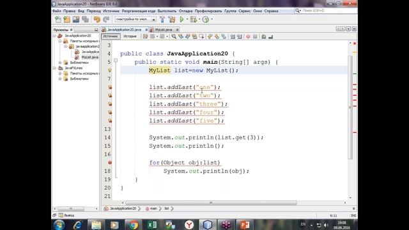Open the editor tabs list dropdown button
The height and width of the screenshot is (230, 409).
[348, 29]
